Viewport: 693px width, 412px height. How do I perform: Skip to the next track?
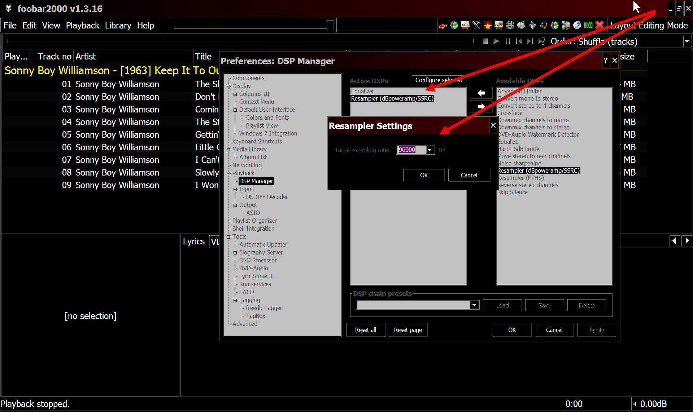coord(530,41)
